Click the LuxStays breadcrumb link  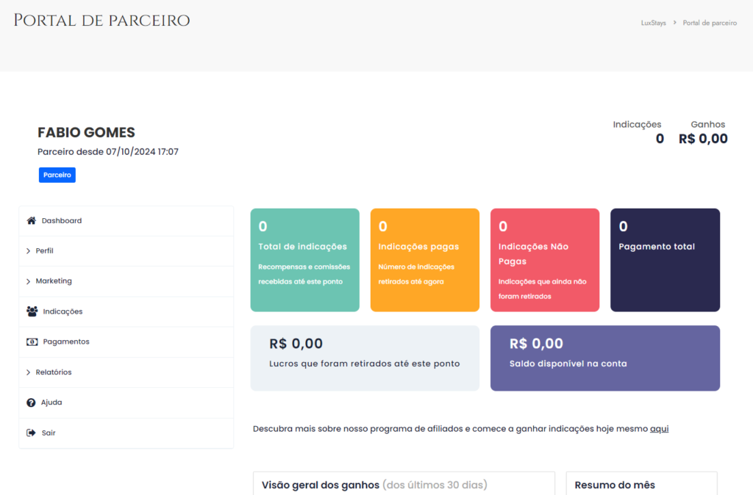coord(653,23)
